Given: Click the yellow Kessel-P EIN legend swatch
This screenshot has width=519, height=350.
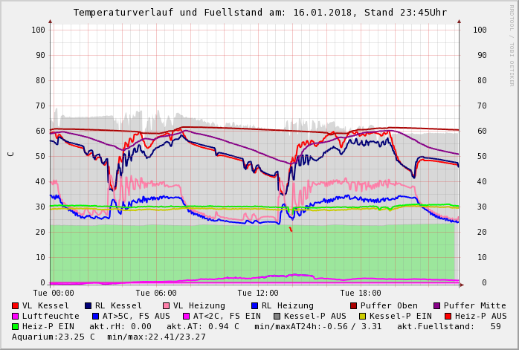Looking at the screenshot, I should (x=362, y=317).
